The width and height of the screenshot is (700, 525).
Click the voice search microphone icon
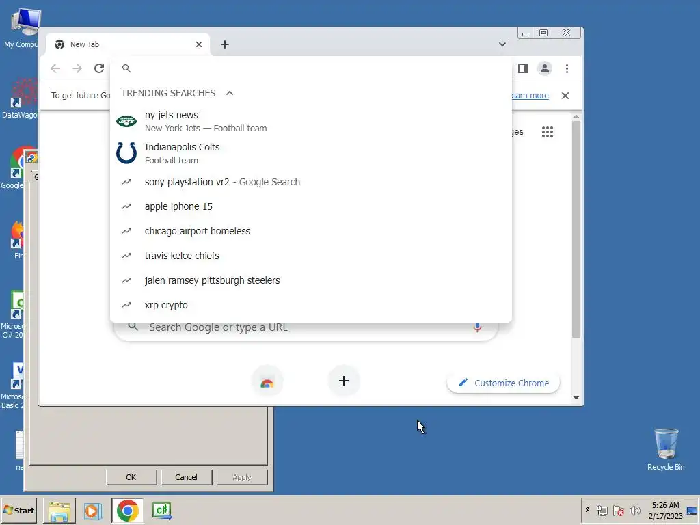coord(477,327)
